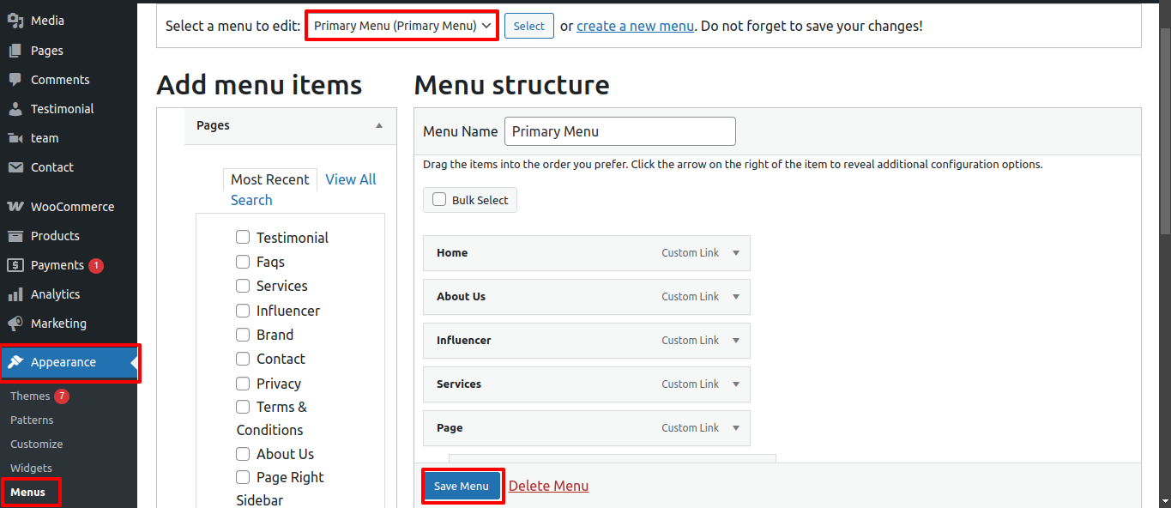Viewport: 1171px width, 508px height.
Task: Switch to the View All tab
Action: click(x=350, y=179)
